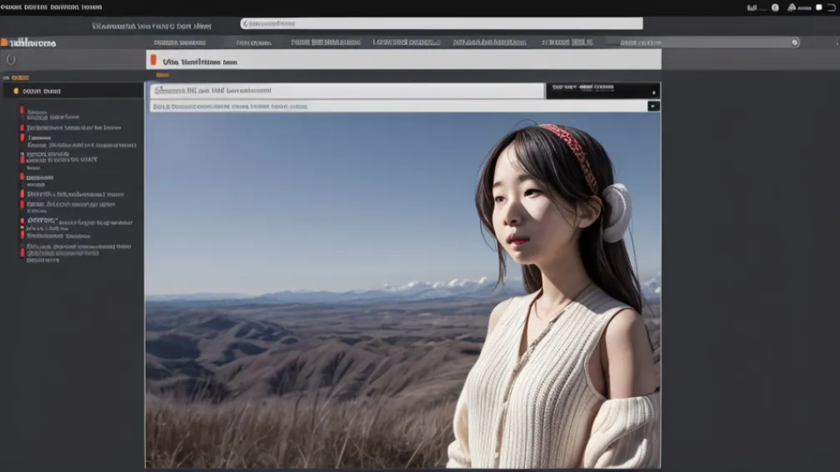Click the circular icon below the orange logo
This screenshot has height=472, width=840.
point(10,60)
